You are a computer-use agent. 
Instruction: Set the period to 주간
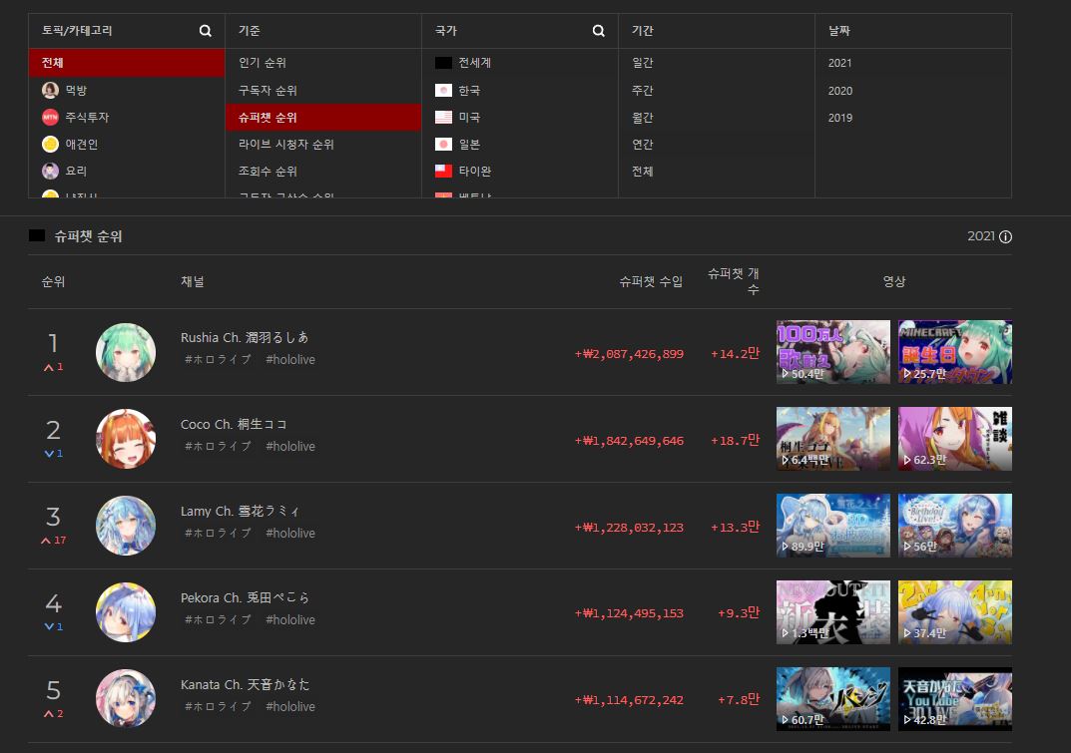pos(642,91)
